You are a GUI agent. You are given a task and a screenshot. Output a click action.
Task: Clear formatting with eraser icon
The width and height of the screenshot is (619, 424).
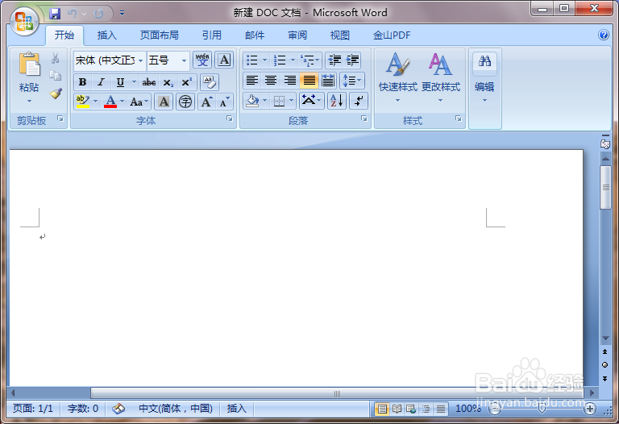pos(210,82)
